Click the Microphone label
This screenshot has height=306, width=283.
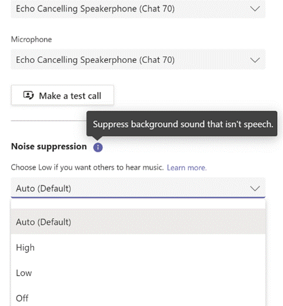[x=31, y=39]
